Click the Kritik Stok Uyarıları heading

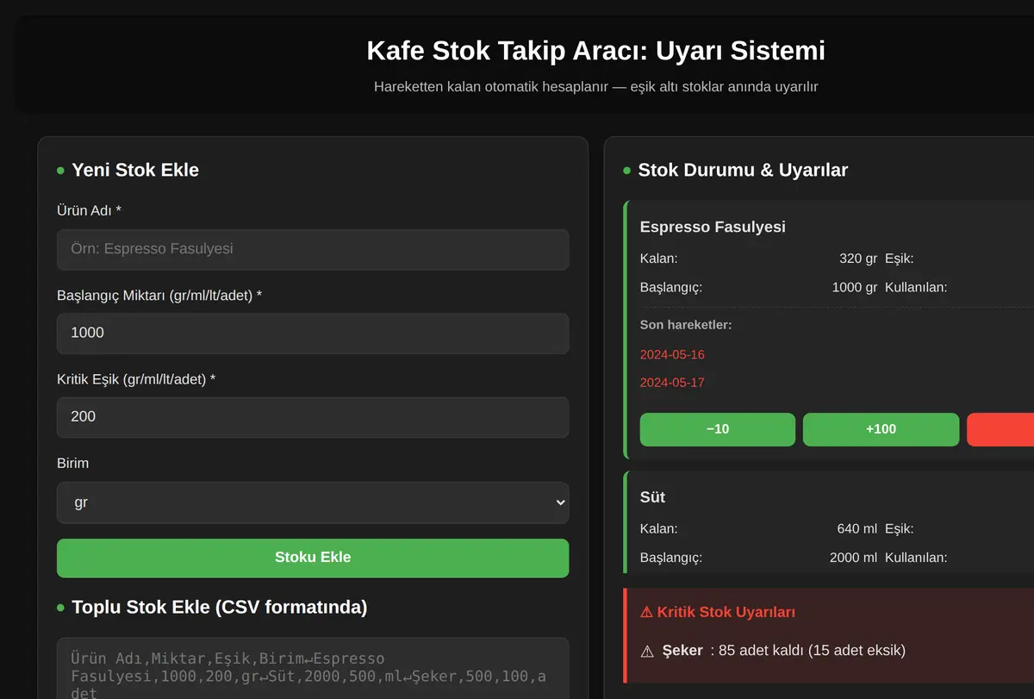point(718,612)
